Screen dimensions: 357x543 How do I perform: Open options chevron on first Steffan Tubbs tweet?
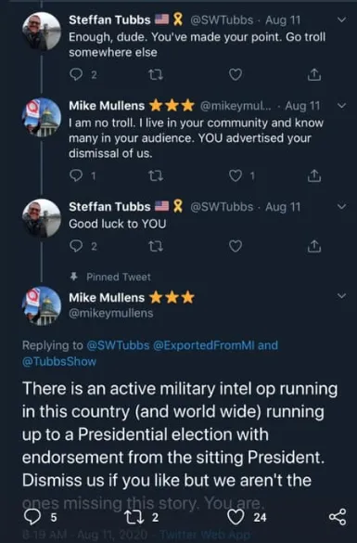(341, 20)
